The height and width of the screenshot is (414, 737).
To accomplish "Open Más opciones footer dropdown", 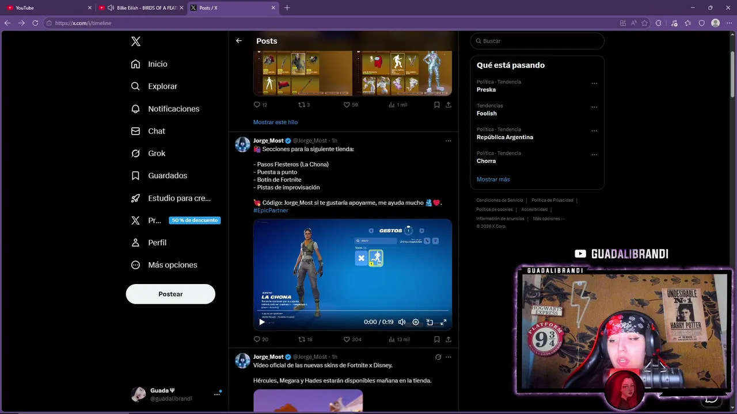I will pos(548,218).
